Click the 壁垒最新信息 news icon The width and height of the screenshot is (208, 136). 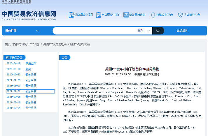126,15
